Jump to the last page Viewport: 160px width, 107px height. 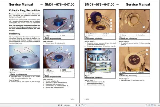coord(79,105)
